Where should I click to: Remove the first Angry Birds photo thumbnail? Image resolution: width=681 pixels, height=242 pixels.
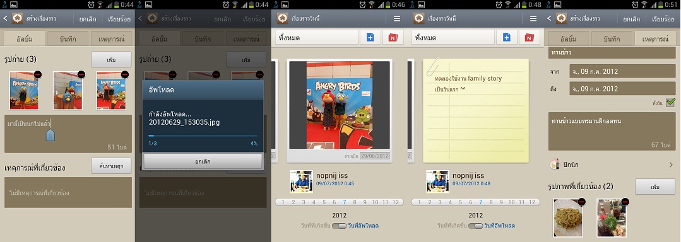pyautogui.click(x=38, y=74)
